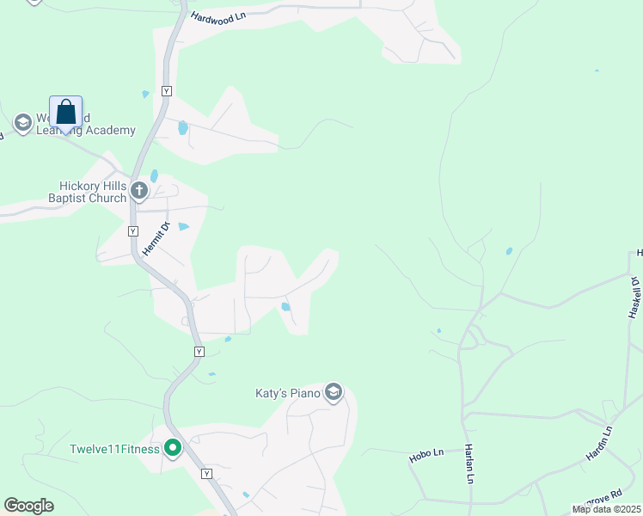Viewport: 643px width, 516px height.
Task: Click the Hardwood Ln street label
Action: pos(218,18)
